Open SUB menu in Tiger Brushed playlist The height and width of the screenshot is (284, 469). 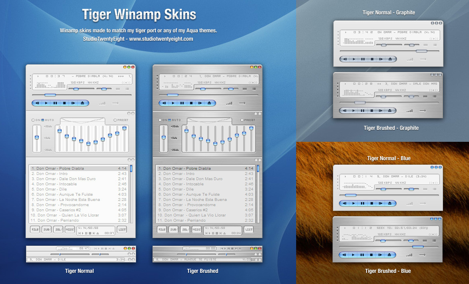(x=173, y=229)
